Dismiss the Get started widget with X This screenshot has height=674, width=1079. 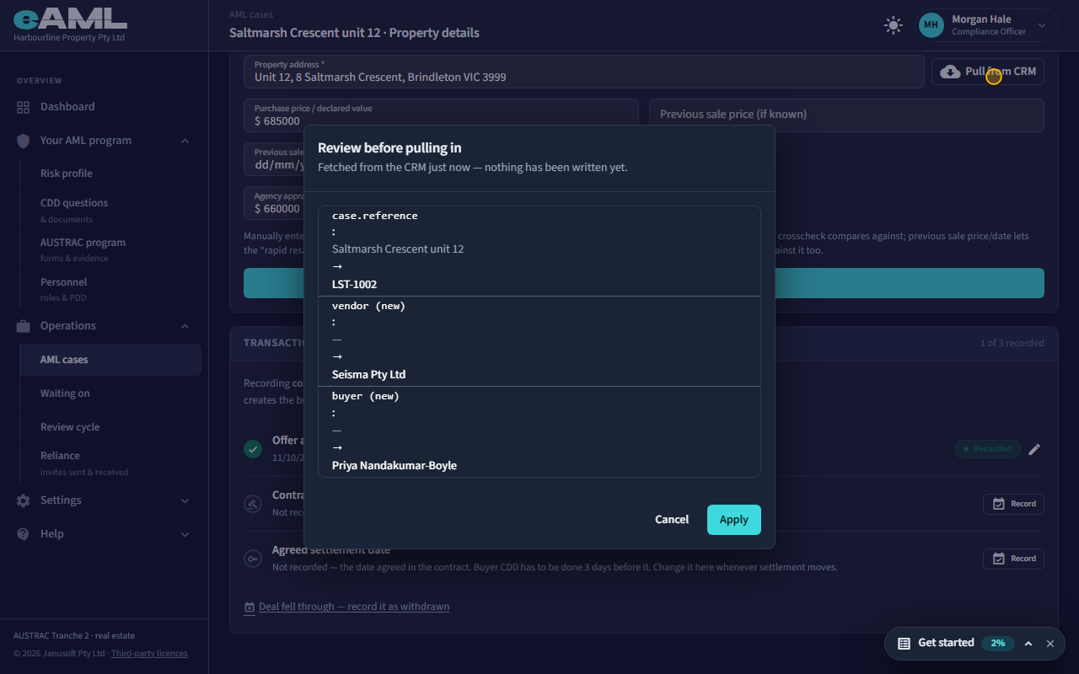(x=1050, y=644)
